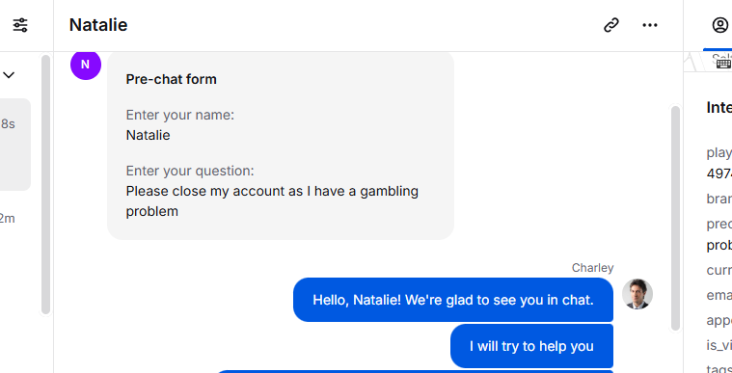Click the Natalie chat header title
This screenshot has width=732, height=373.
[x=98, y=25]
